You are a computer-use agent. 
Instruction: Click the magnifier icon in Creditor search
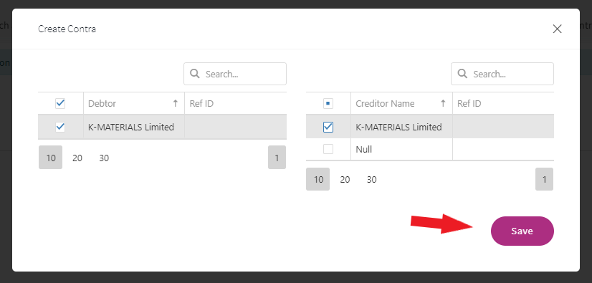[462, 74]
